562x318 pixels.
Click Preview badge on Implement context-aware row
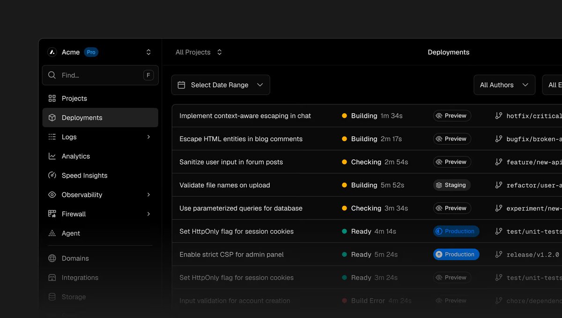click(452, 116)
